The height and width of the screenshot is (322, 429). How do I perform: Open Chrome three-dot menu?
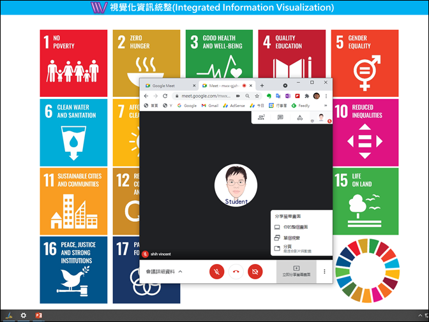(x=326, y=96)
